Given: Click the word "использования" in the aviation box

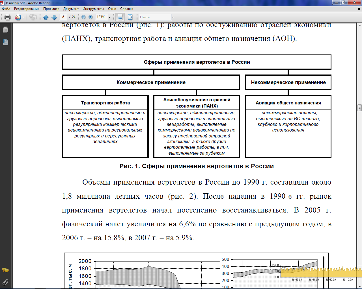Looking at the screenshot, I should coord(288,130).
